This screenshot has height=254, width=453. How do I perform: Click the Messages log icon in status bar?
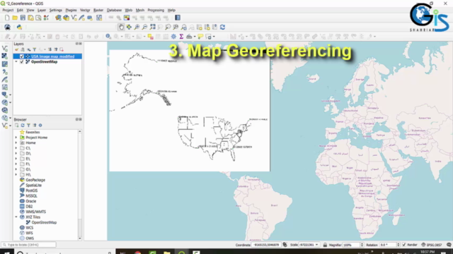click(x=449, y=245)
